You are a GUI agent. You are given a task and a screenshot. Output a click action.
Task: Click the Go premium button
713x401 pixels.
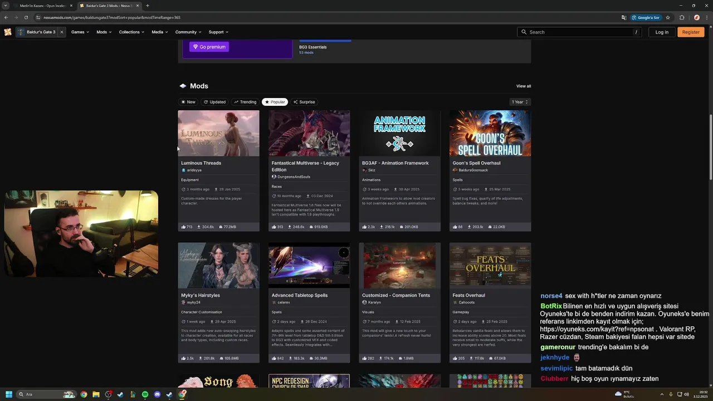pyautogui.click(x=209, y=47)
